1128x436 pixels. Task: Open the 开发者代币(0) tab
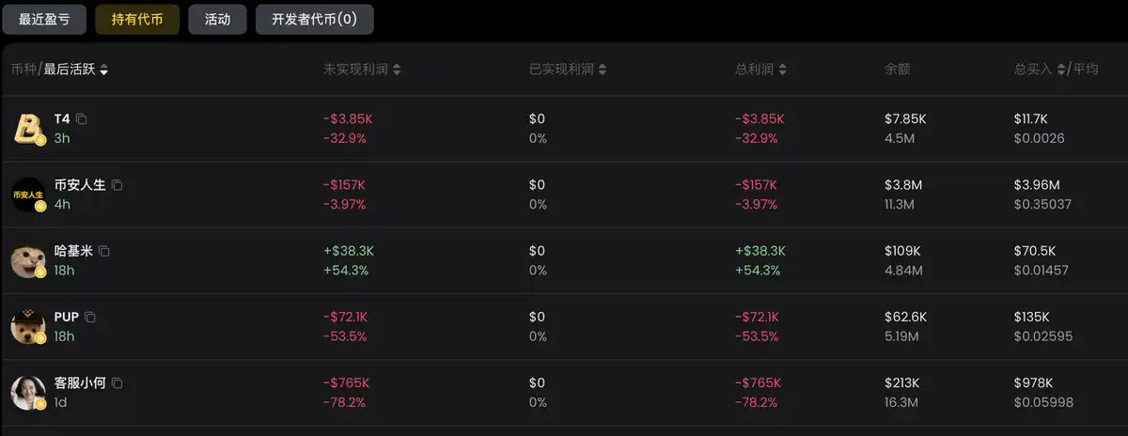314,19
